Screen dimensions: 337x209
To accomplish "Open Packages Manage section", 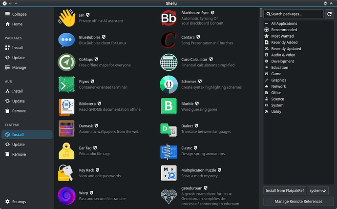I will click(x=27, y=67).
